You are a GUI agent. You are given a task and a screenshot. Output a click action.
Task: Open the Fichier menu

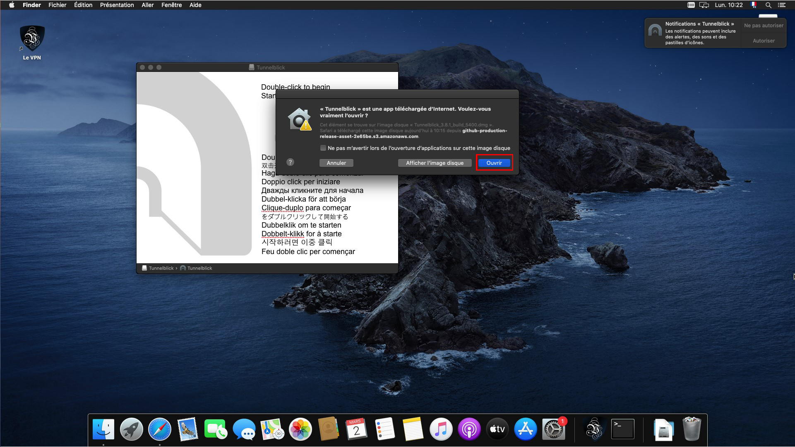[x=57, y=5]
